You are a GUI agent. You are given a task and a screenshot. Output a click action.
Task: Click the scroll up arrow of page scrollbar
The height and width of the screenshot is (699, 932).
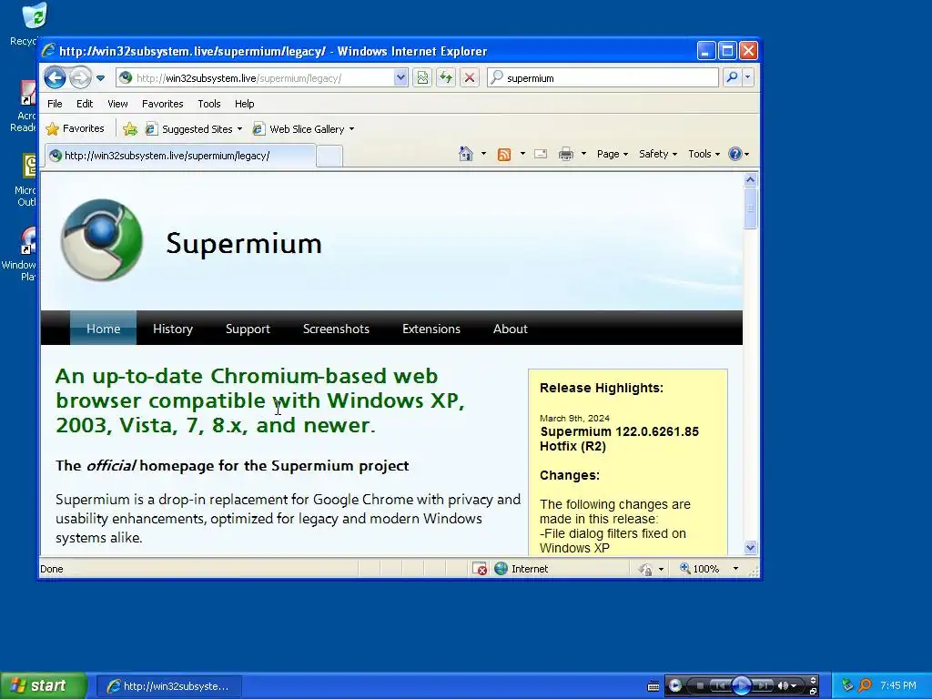click(x=750, y=179)
